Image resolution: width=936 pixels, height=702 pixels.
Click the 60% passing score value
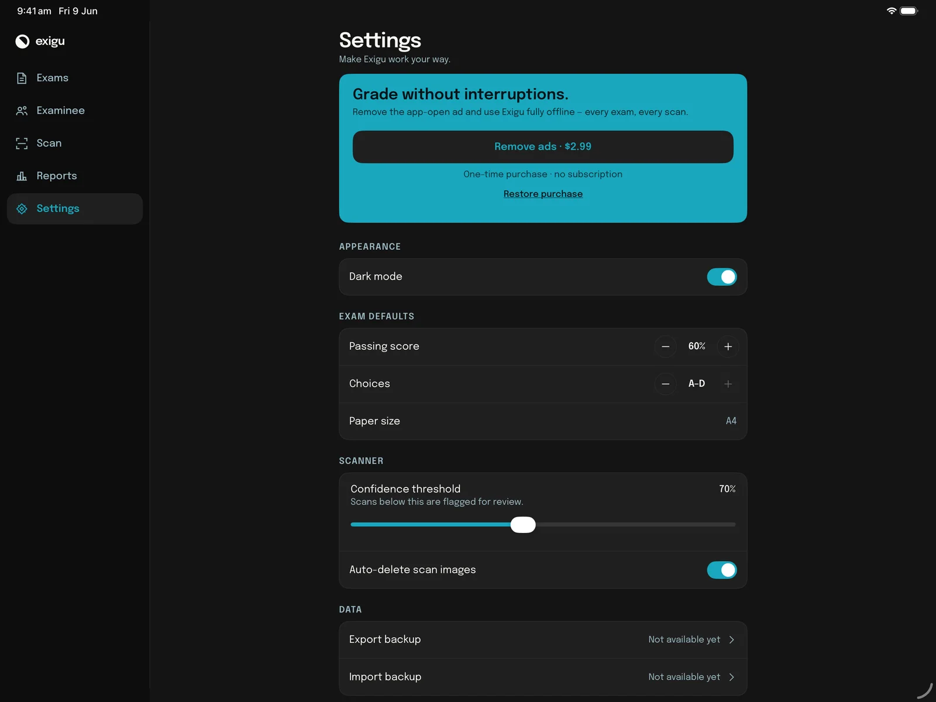click(697, 347)
